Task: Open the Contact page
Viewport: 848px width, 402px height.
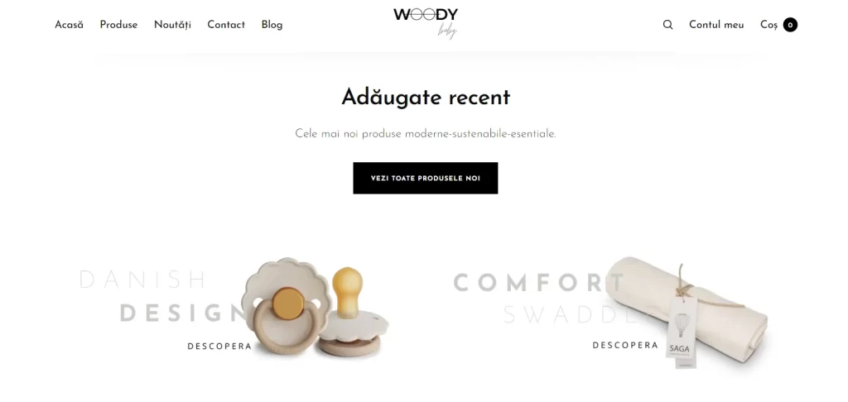Action: 226,25
